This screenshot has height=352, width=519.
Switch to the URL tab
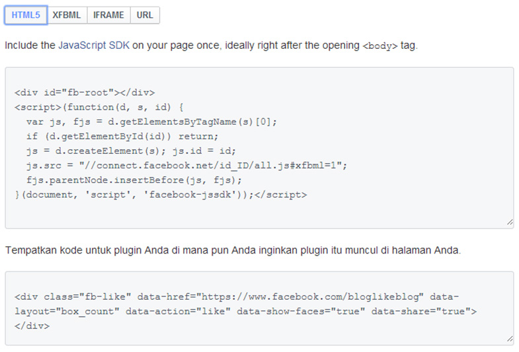point(145,15)
